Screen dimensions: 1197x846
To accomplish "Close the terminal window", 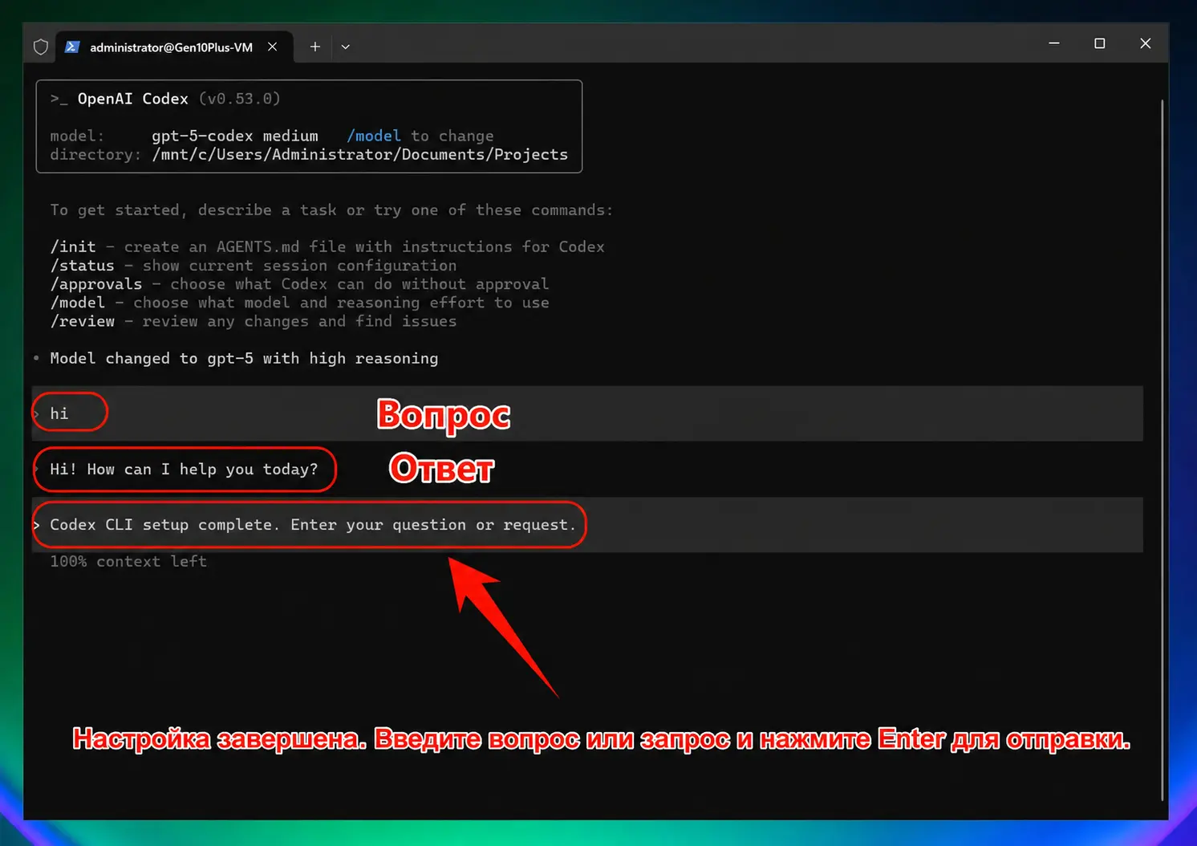I will point(1146,43).
